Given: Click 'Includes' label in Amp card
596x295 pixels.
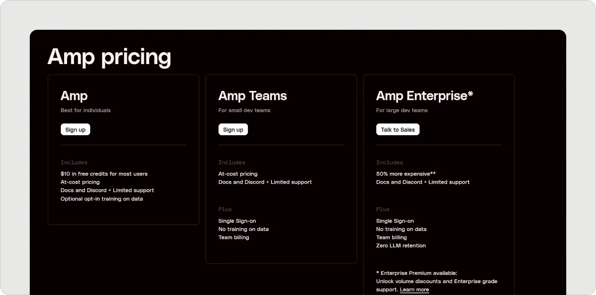Looking at the screenshot, I should coord(74,162).
